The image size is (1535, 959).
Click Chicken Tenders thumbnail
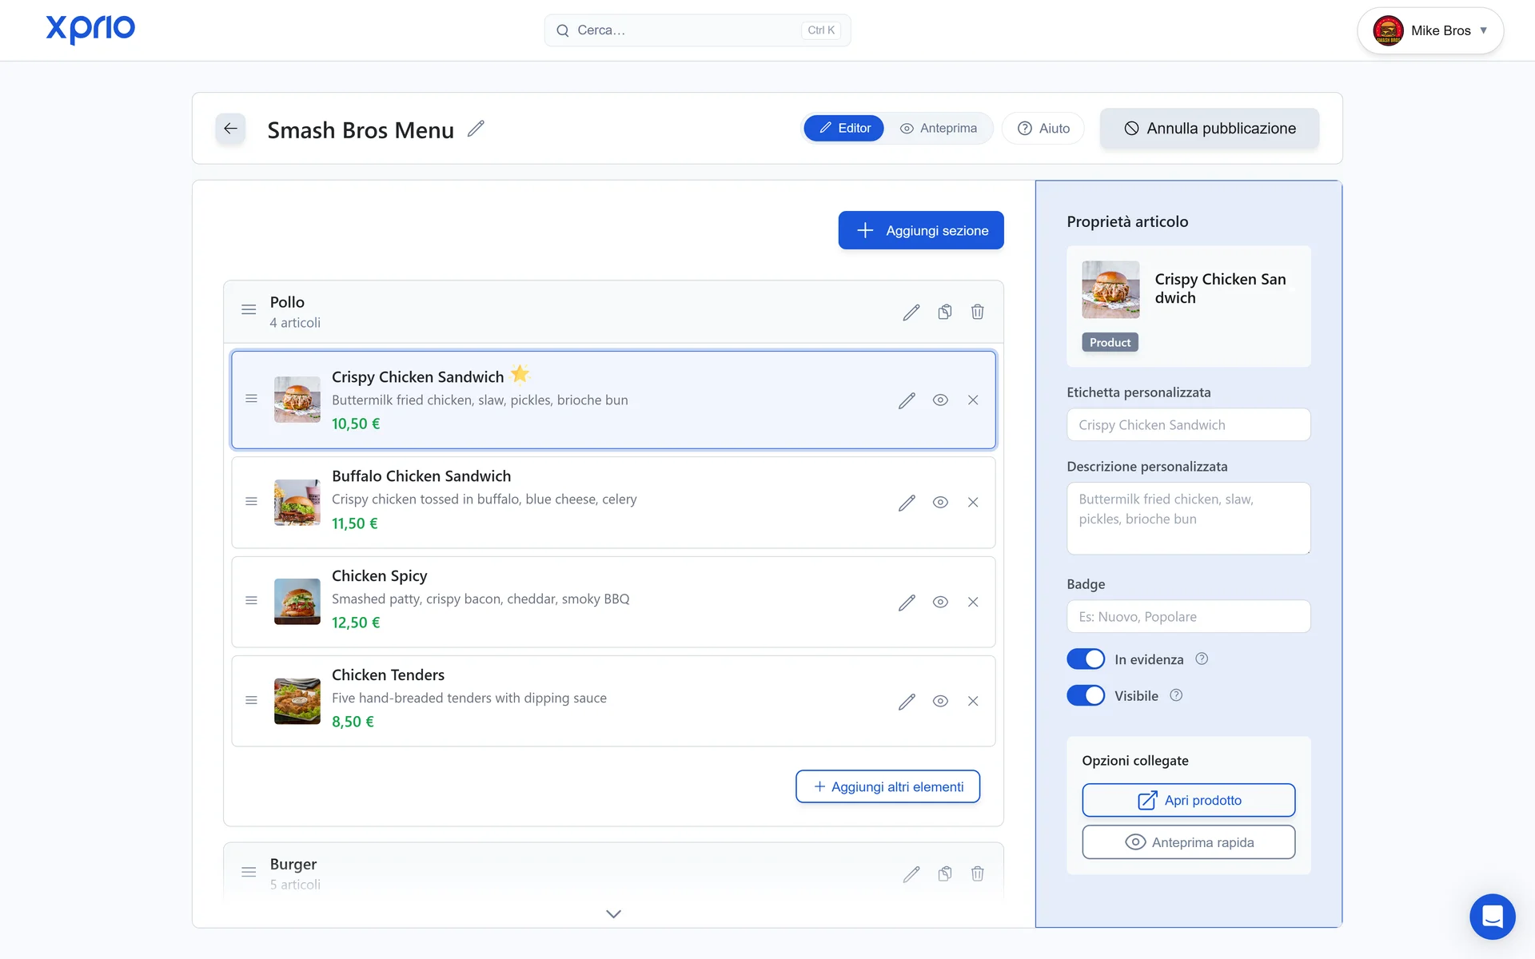(297, 701)
